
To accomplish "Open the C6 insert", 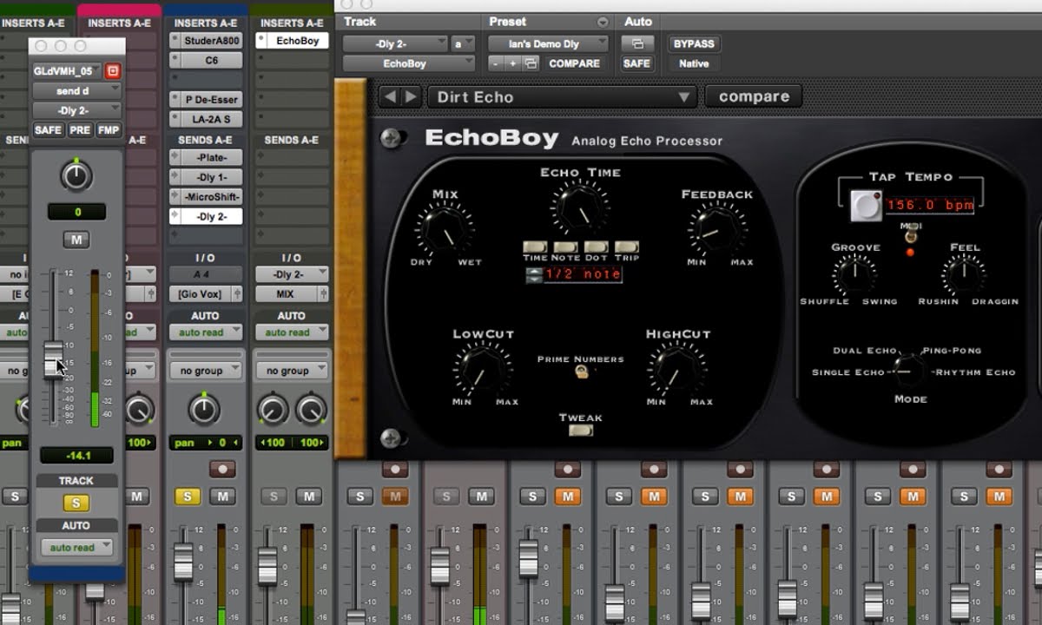I will click(206, 61).
